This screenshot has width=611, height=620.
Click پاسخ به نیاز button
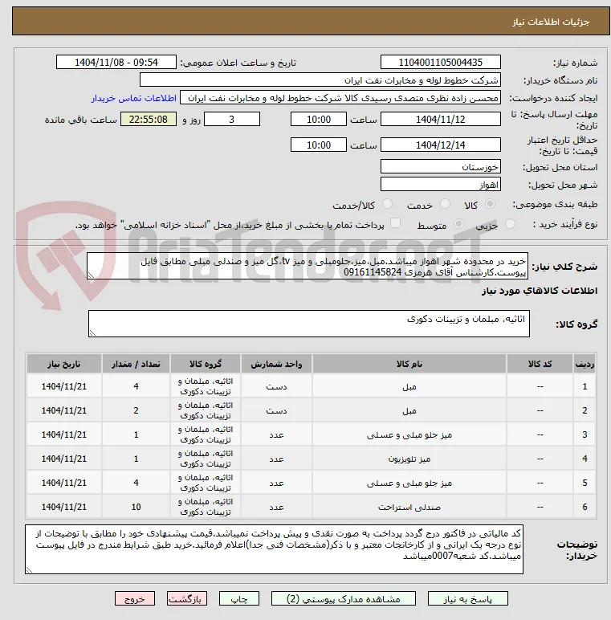tap(467, 598)
